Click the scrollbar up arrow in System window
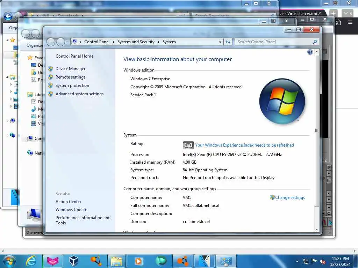 [317, 52]
